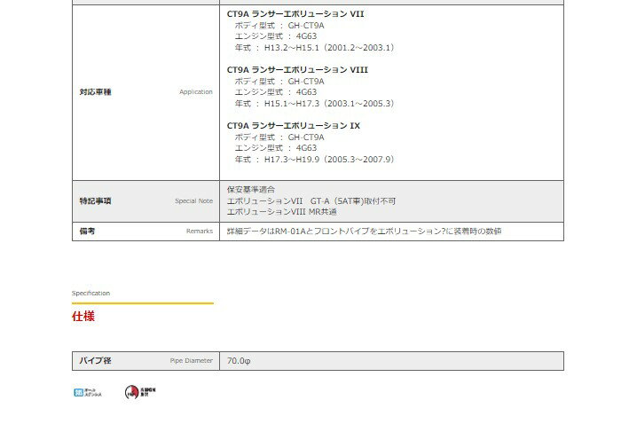Click the small Specification caption text

[x=90, y=293]
